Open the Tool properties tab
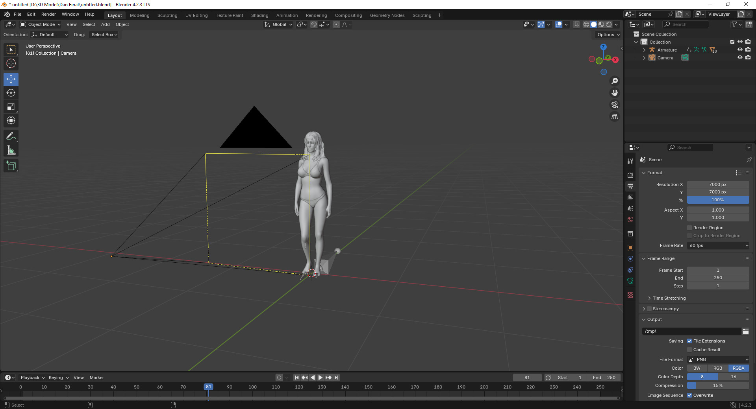Screen dimensions: 756x409 coord(630,161)
